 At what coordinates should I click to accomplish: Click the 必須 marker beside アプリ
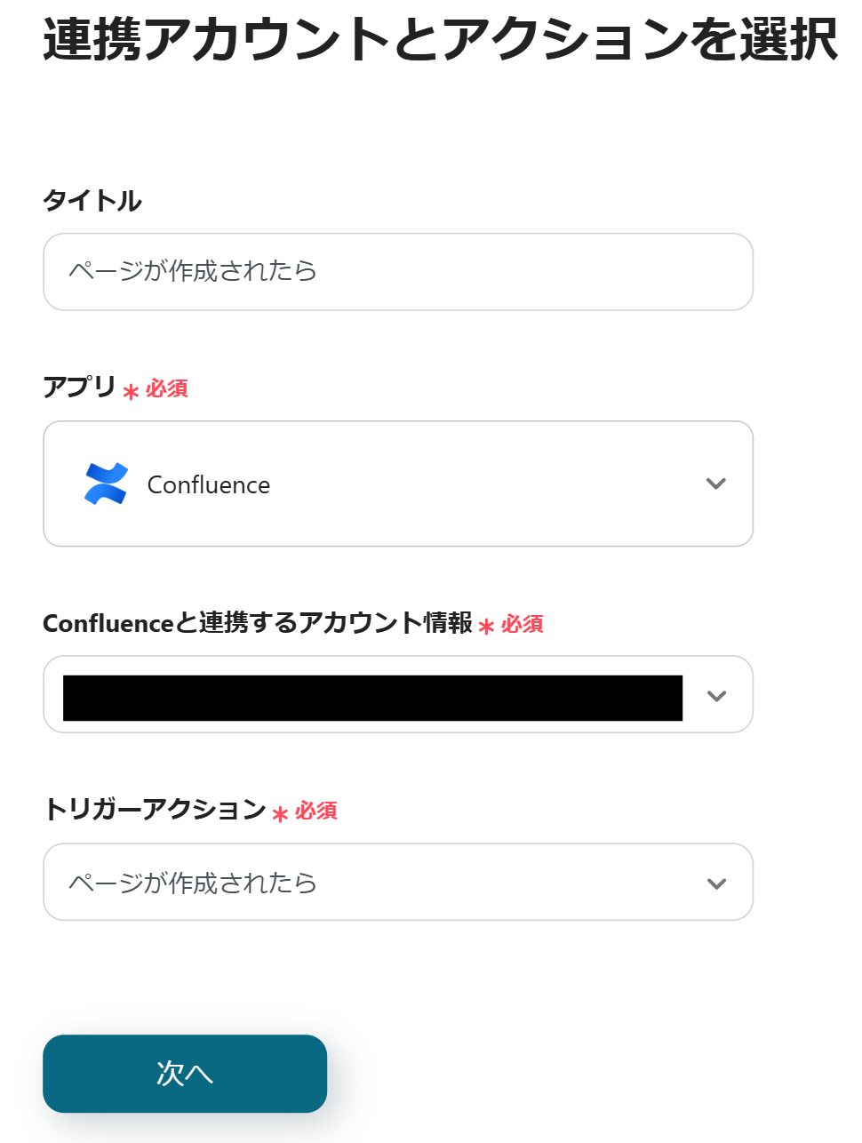167,388
